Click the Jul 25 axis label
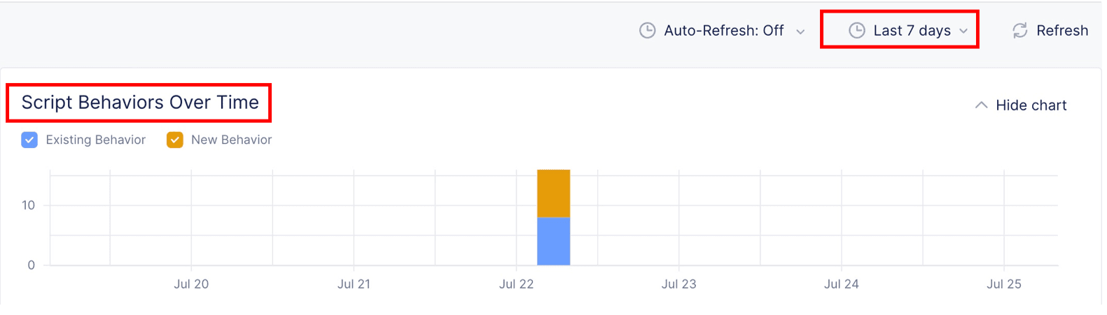The width and height of the screenshot is (1107, 315). pos(1003,284)
